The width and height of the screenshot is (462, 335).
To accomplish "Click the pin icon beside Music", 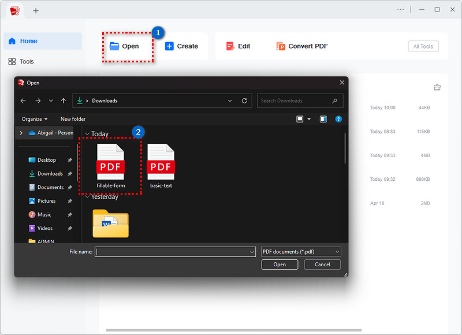I will 70,214.
